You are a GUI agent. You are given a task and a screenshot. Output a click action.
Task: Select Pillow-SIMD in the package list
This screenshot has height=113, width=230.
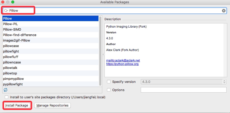(50, 29)
